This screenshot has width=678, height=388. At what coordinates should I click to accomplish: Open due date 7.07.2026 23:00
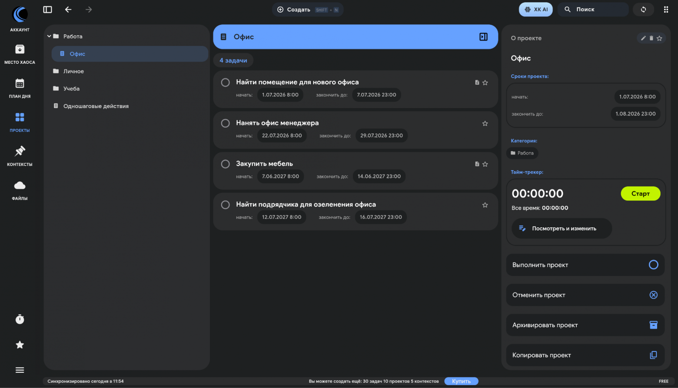pyautogui.click(x=376, y=95)
